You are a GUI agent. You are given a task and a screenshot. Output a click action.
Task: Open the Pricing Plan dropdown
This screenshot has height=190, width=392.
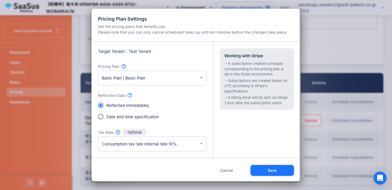[x=152, y=78]
